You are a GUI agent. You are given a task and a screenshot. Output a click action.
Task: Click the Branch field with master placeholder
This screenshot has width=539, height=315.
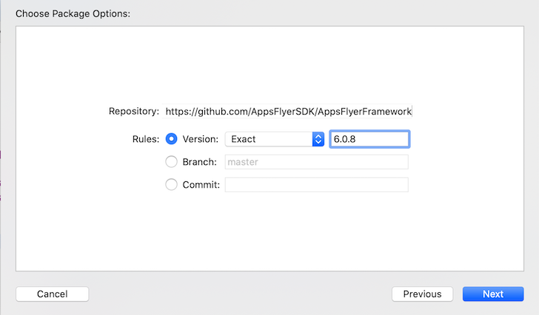[317, 162]
